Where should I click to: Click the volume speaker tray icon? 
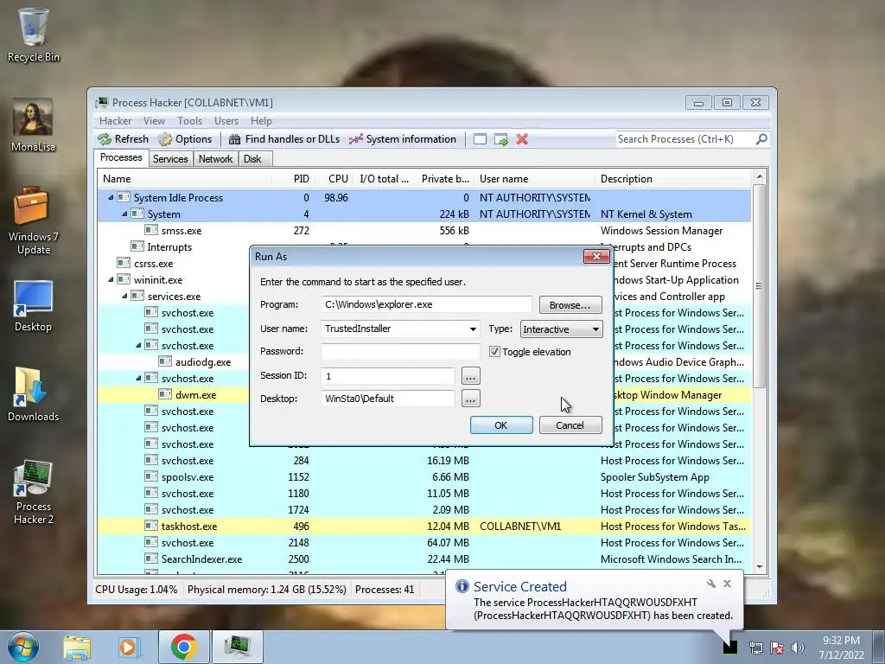coord(797,648)
